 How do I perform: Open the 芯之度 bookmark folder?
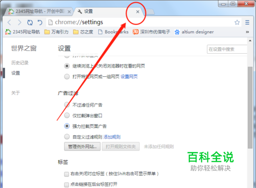click(83, 32)
